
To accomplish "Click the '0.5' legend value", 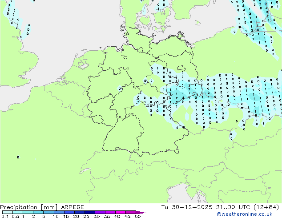I will point(15,216).
